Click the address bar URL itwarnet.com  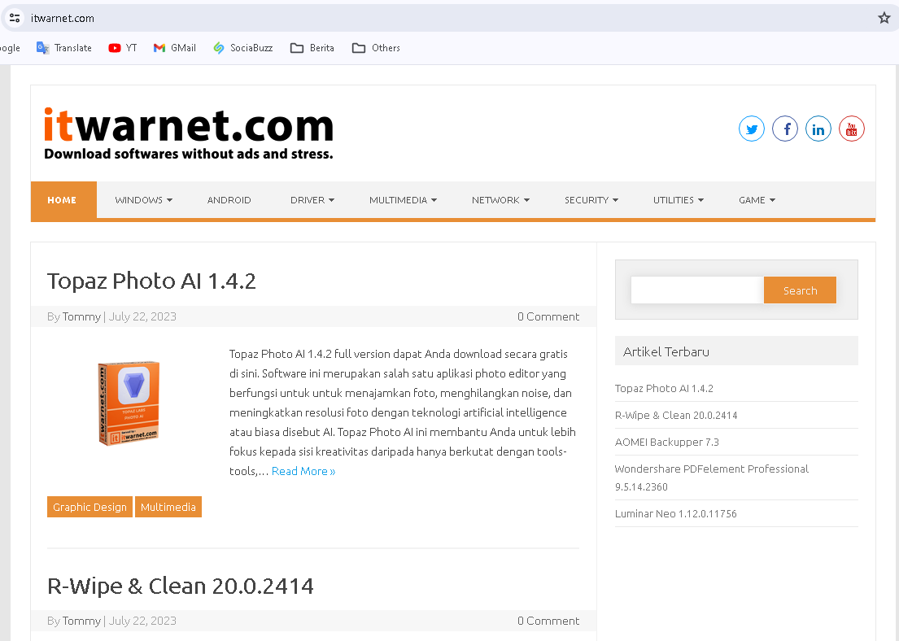pyautogui.click(x=63, y=19)
